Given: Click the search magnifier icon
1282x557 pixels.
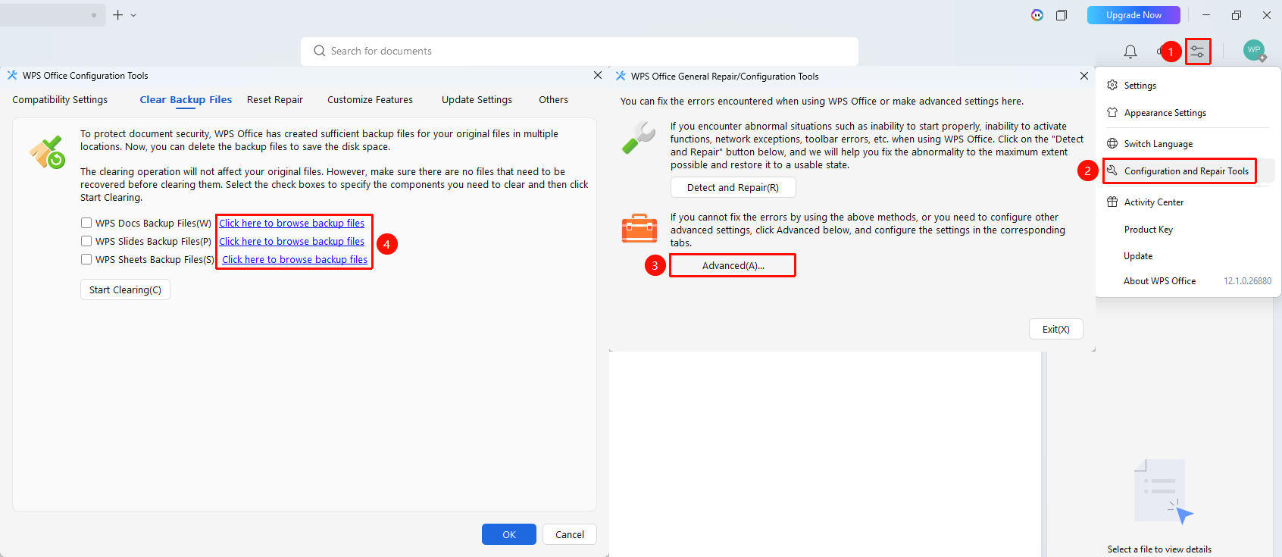Looking at the screenshot, I should [320, 51].
